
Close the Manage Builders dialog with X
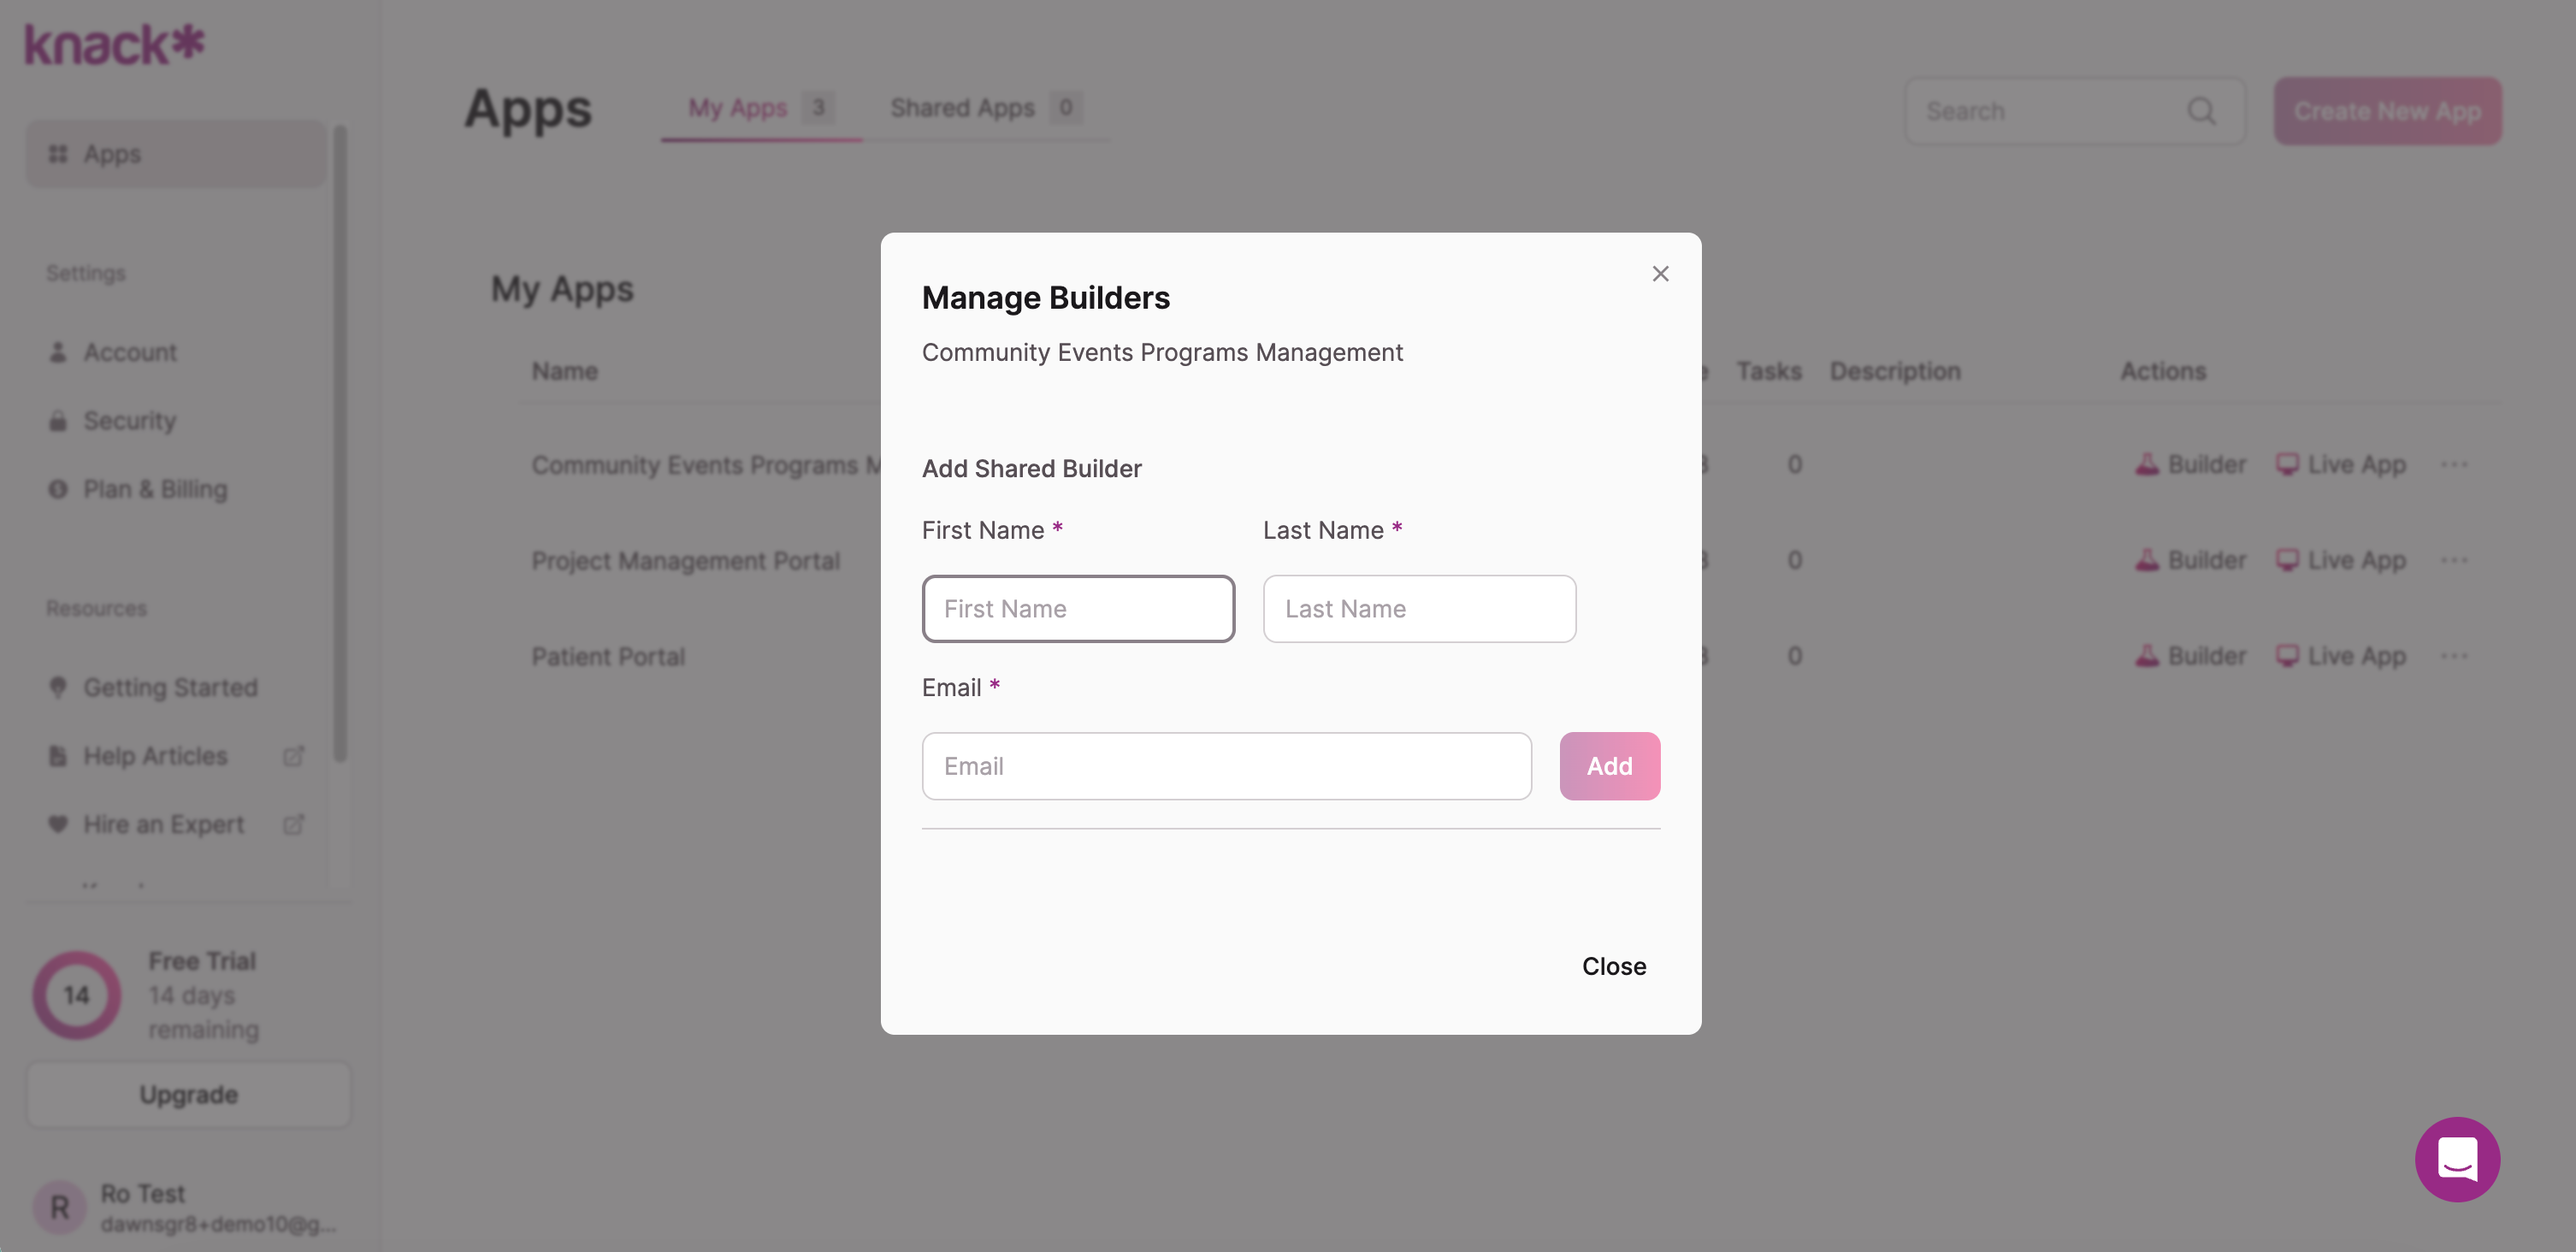pyautogui.click(x=1660, y=274)
